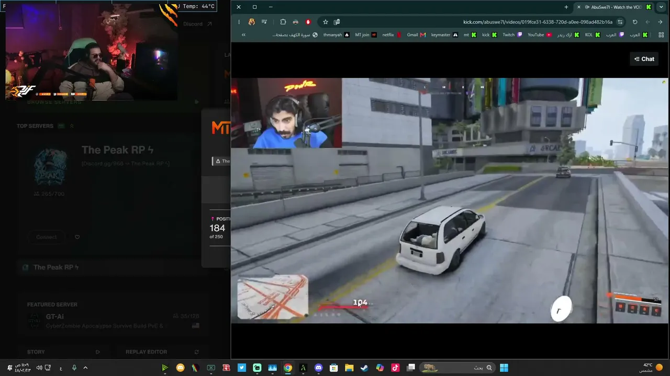Click the profile avatar in Chrome toolbar
670x376 pixels.
[252, 22]
